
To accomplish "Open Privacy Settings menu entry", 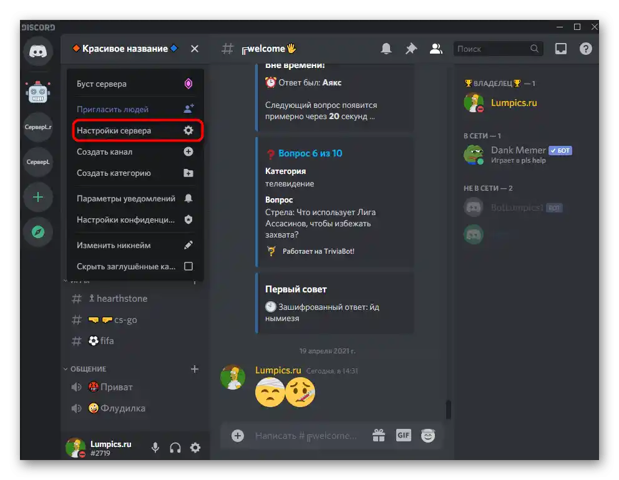I will (135, 219).
